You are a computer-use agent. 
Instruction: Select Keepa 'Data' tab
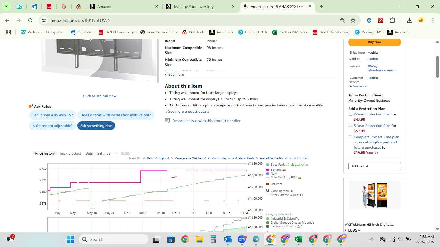pos(89,153)
